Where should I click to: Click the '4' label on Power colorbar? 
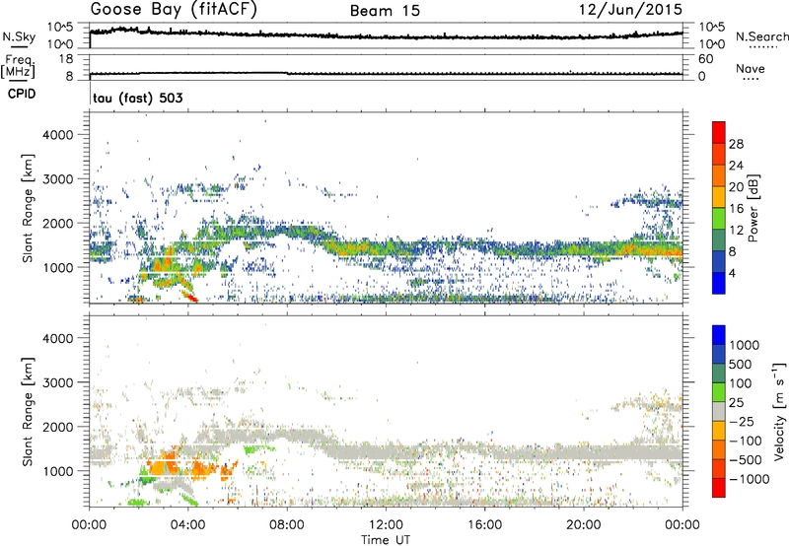pos(732,273)
